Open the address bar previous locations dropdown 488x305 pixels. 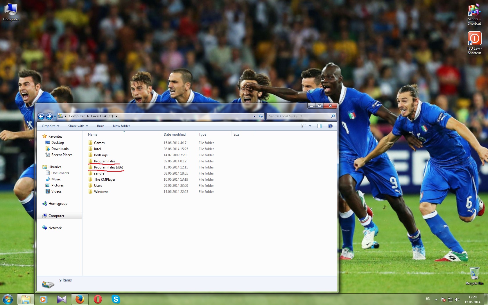[254, 116]
